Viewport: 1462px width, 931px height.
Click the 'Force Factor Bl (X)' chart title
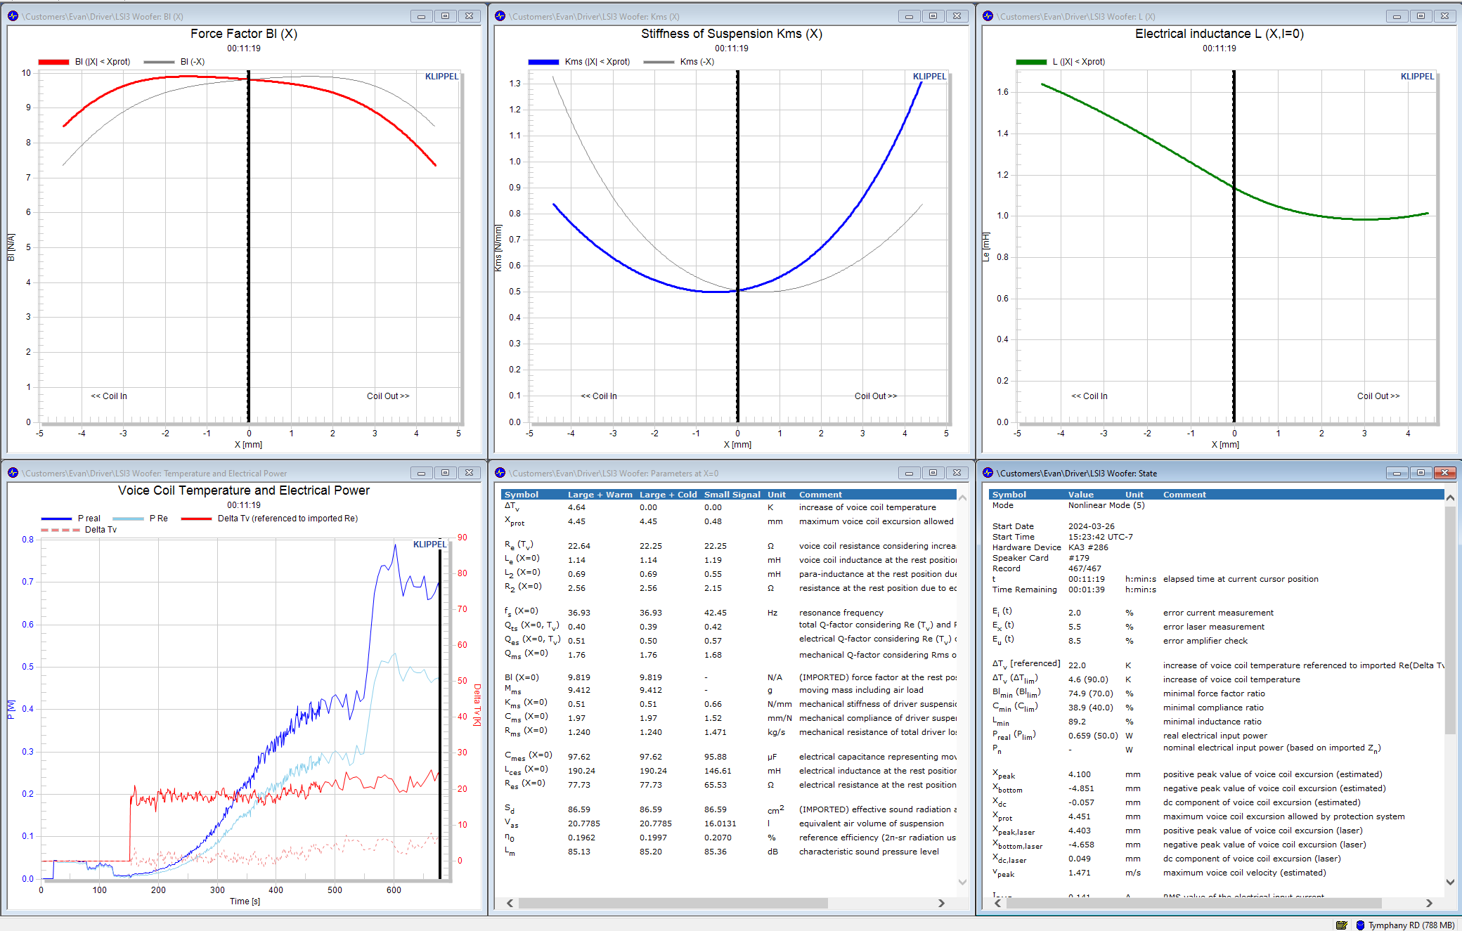click(243, 34)
